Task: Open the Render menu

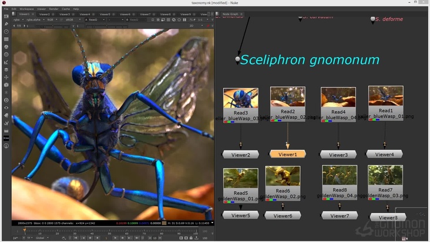Action: point(54,9)
